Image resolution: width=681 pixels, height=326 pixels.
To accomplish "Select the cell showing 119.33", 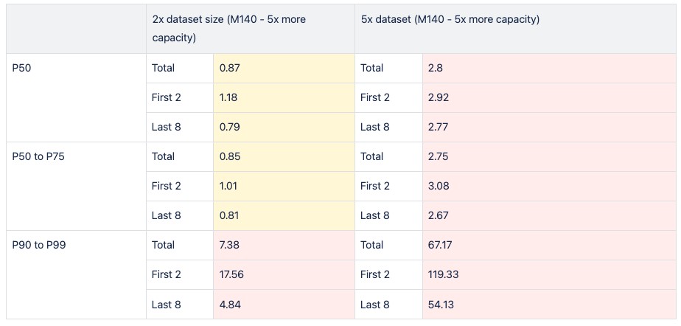I will tap(548, 274).
